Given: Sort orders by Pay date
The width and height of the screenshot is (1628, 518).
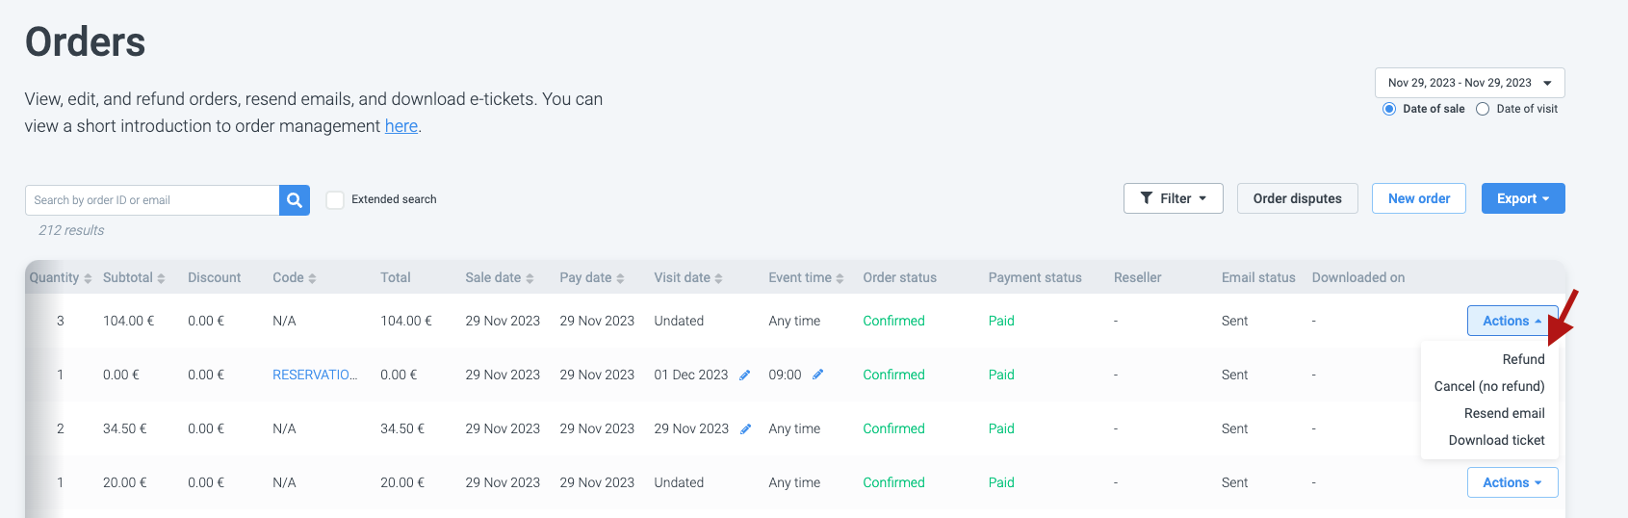Looking at the screenshot, I should (x=620, y=278).
